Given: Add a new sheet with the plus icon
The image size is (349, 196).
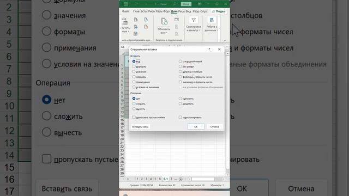Looking at the screenshot, I should (180, 179).
